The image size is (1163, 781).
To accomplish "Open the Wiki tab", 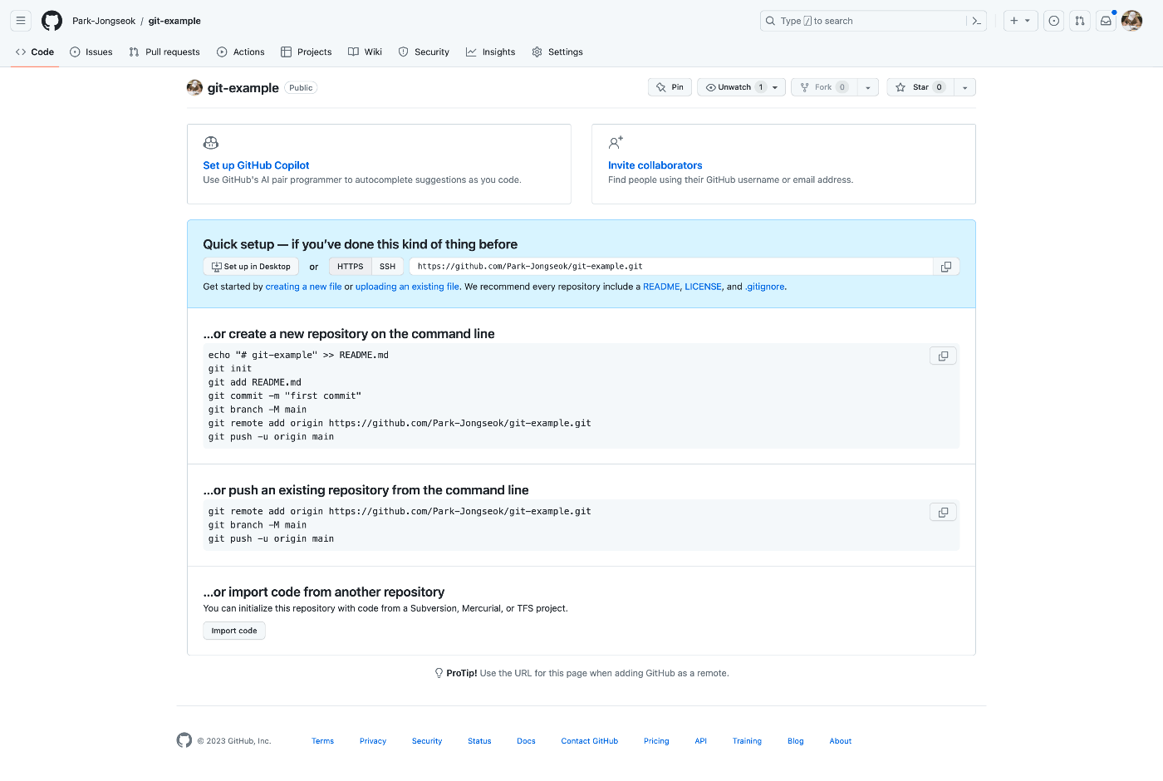I will point(366,52).
